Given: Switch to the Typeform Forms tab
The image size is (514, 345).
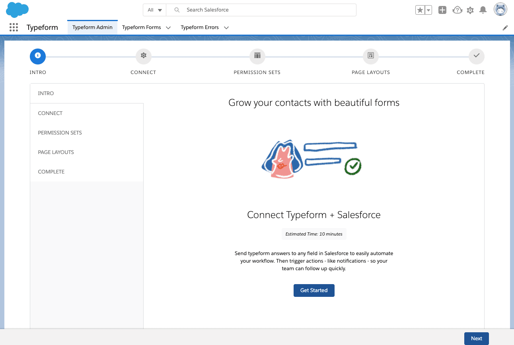Looking at the screenshot, I should coord(142,27).
